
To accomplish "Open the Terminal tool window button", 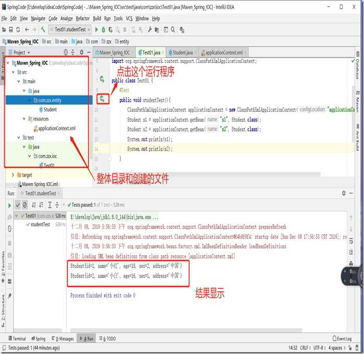I will 17,339.
